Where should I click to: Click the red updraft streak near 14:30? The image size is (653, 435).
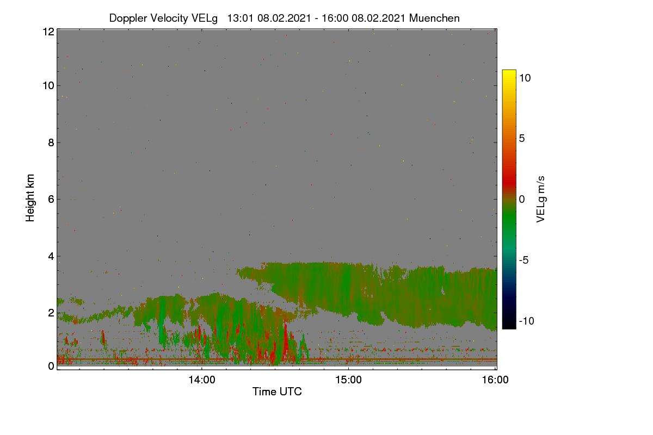click(x=286, y=343)
